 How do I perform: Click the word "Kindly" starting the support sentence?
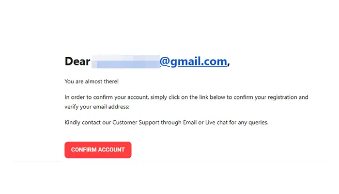(x=72, y=123)
